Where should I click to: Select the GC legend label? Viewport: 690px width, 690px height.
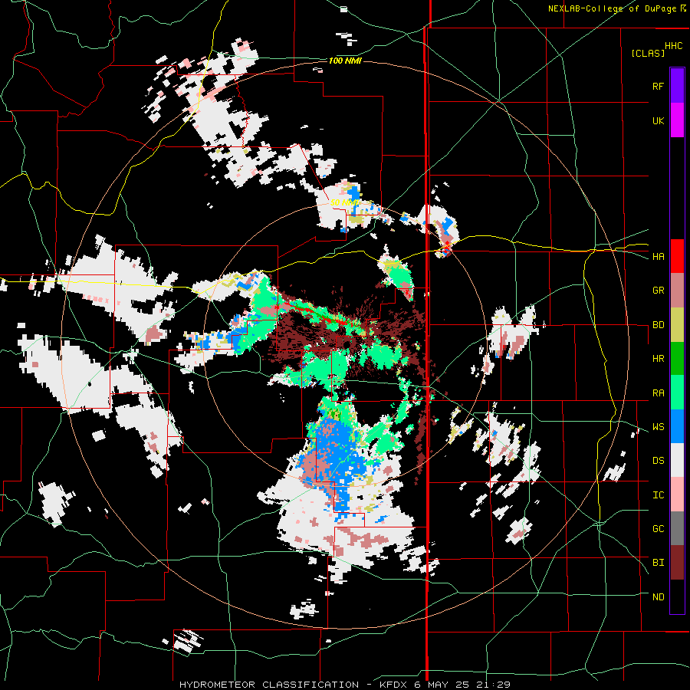(x=658, y=529)
